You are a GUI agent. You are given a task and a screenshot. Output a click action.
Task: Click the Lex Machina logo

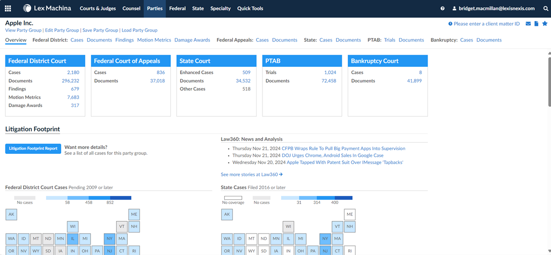(47, 8)
